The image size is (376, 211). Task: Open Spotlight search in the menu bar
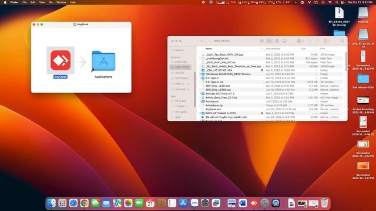click(337, 2)
